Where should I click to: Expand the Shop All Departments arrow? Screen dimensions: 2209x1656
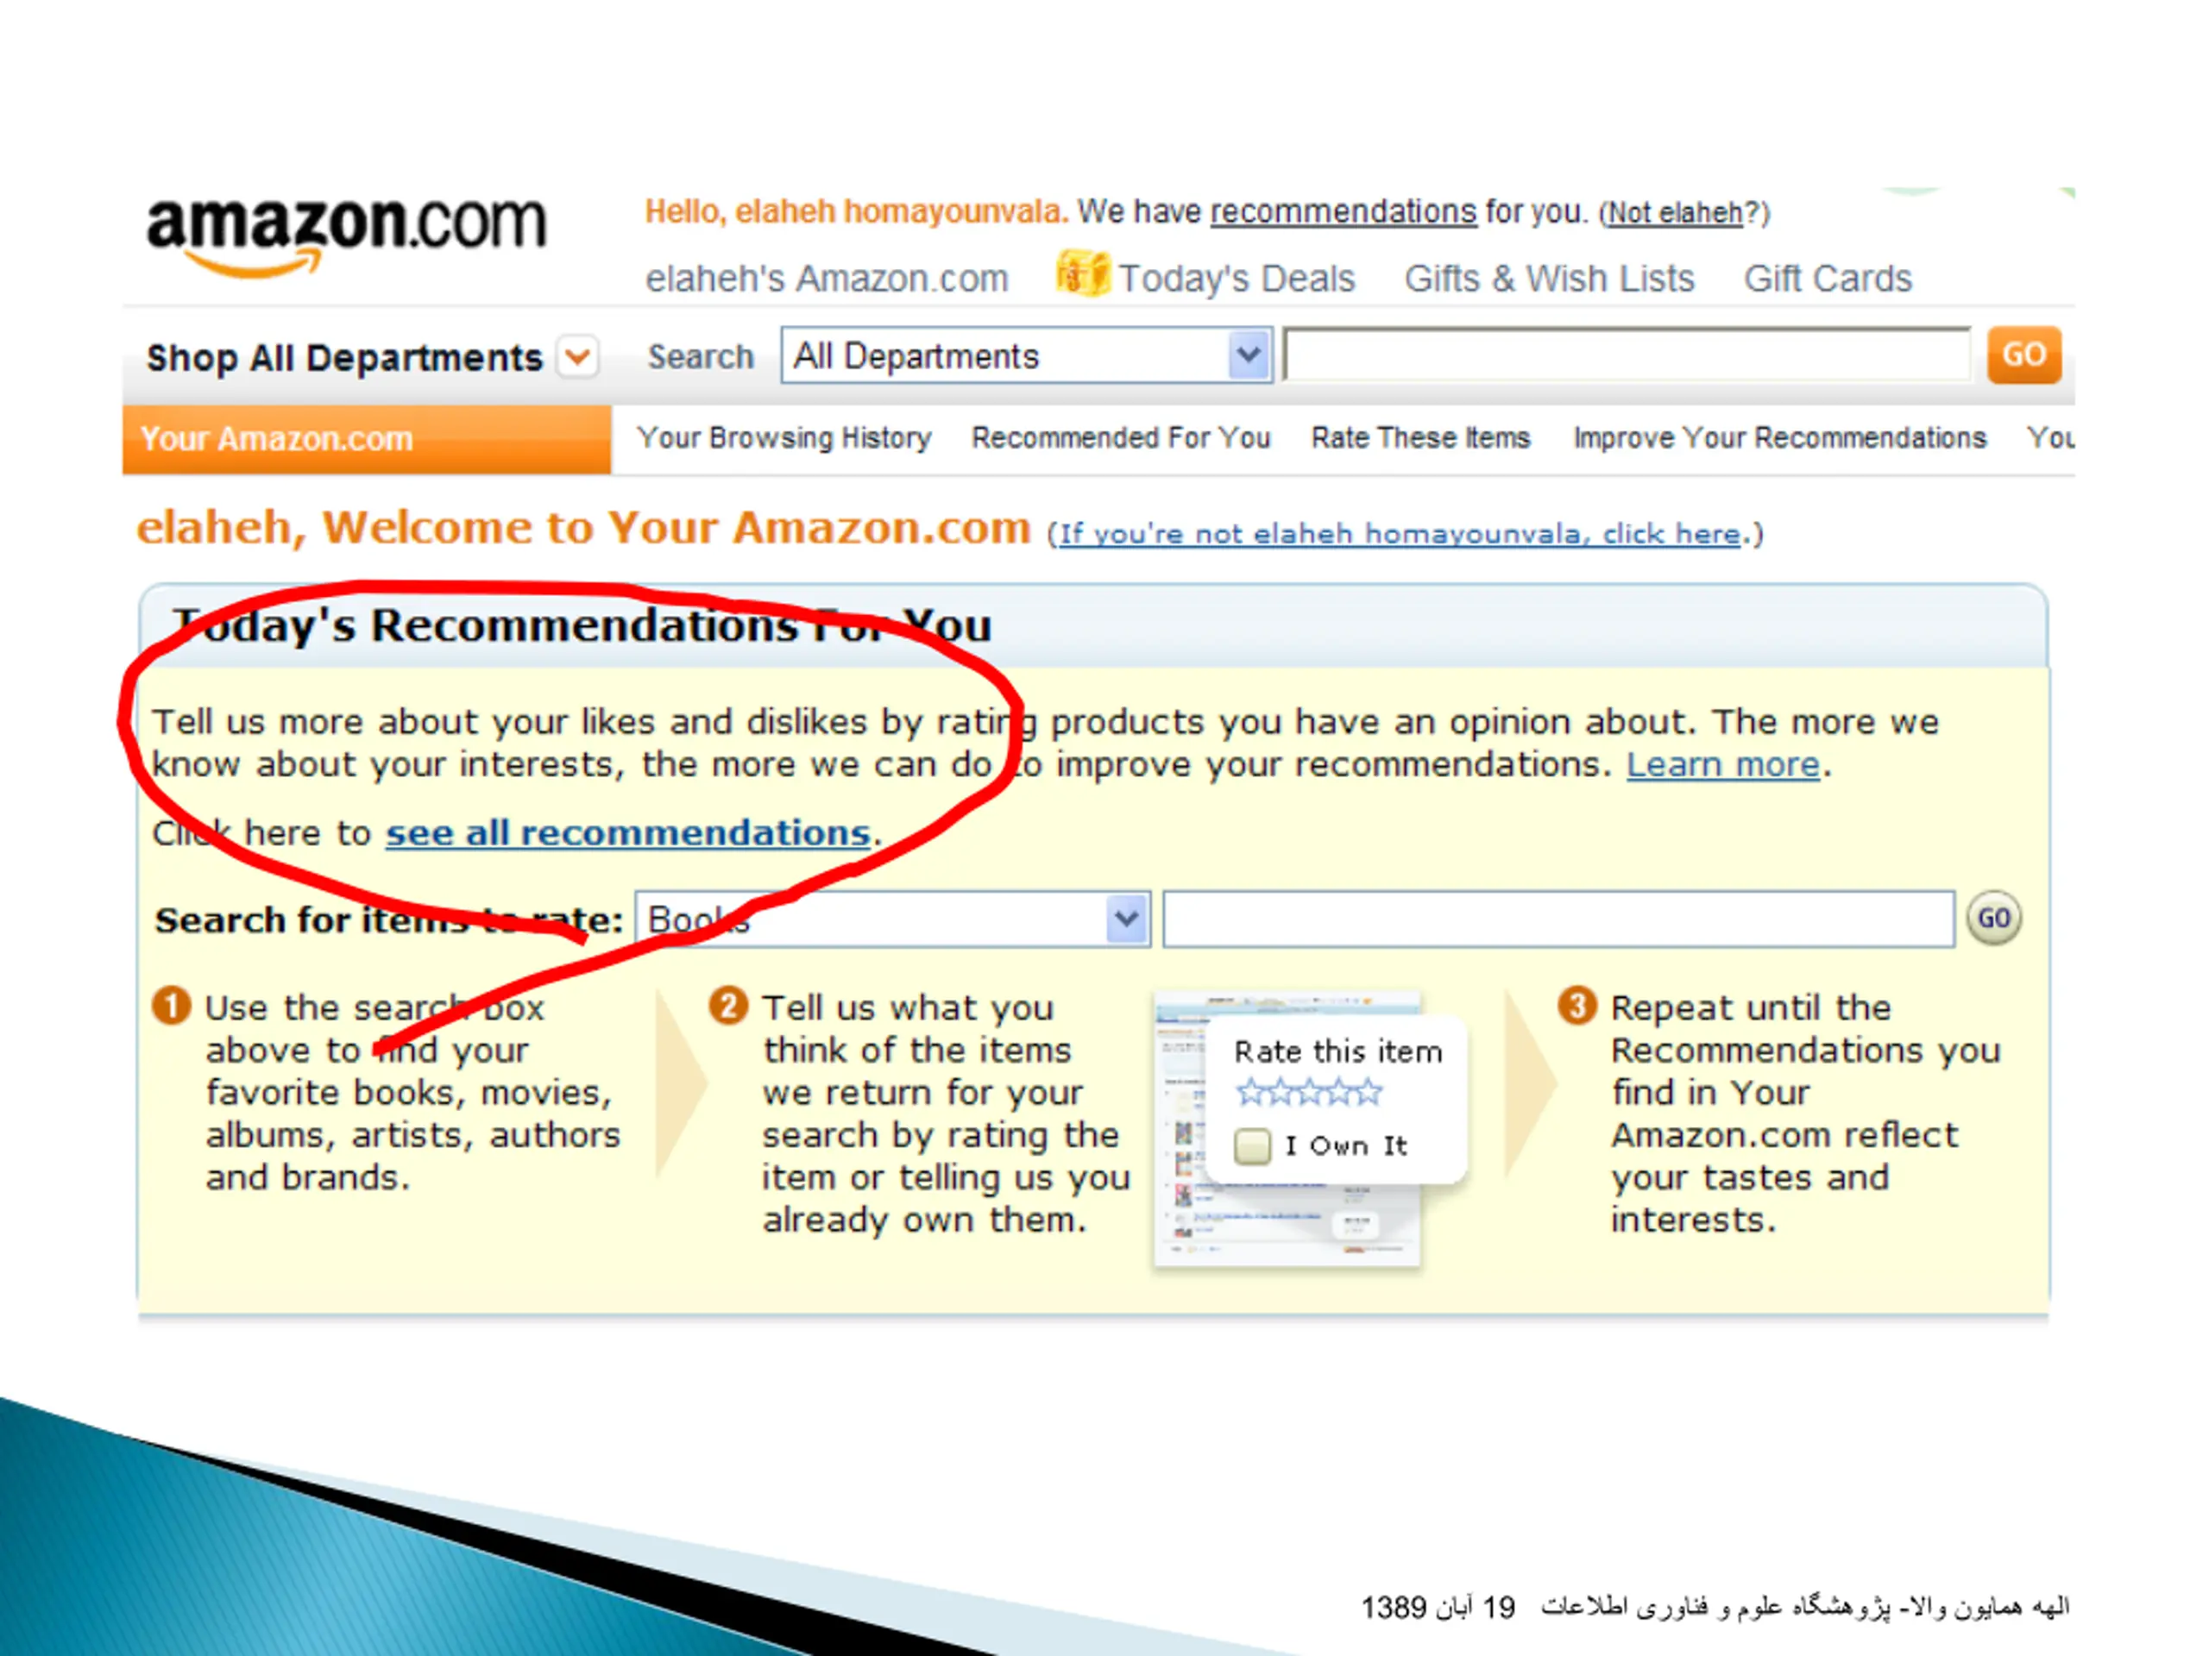pyautogui.click(x=578, y=356)
